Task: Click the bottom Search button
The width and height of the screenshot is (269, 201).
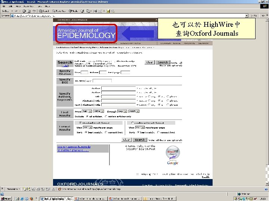Action: tap(140, 140)
